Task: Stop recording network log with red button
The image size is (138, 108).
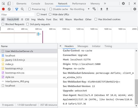Action: click(x=3, y=9)
